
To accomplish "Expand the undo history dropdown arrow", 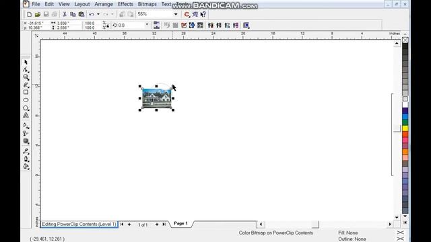I will pos(98,14).
